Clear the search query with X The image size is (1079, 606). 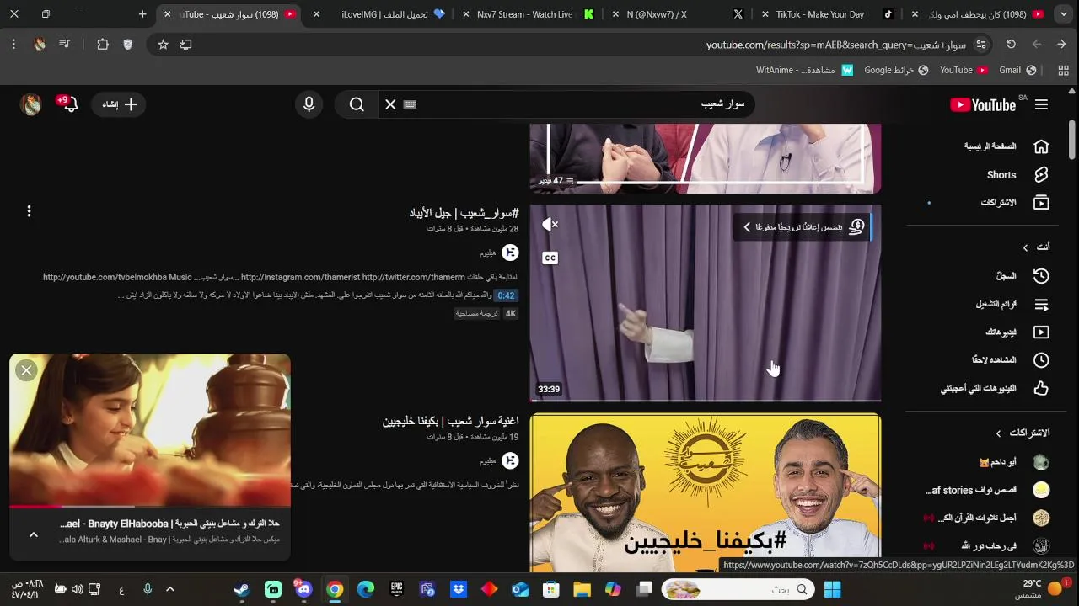390,104
